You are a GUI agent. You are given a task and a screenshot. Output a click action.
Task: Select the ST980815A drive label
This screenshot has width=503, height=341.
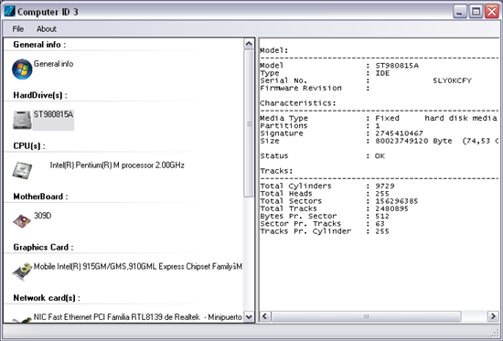tap(53, 114)
